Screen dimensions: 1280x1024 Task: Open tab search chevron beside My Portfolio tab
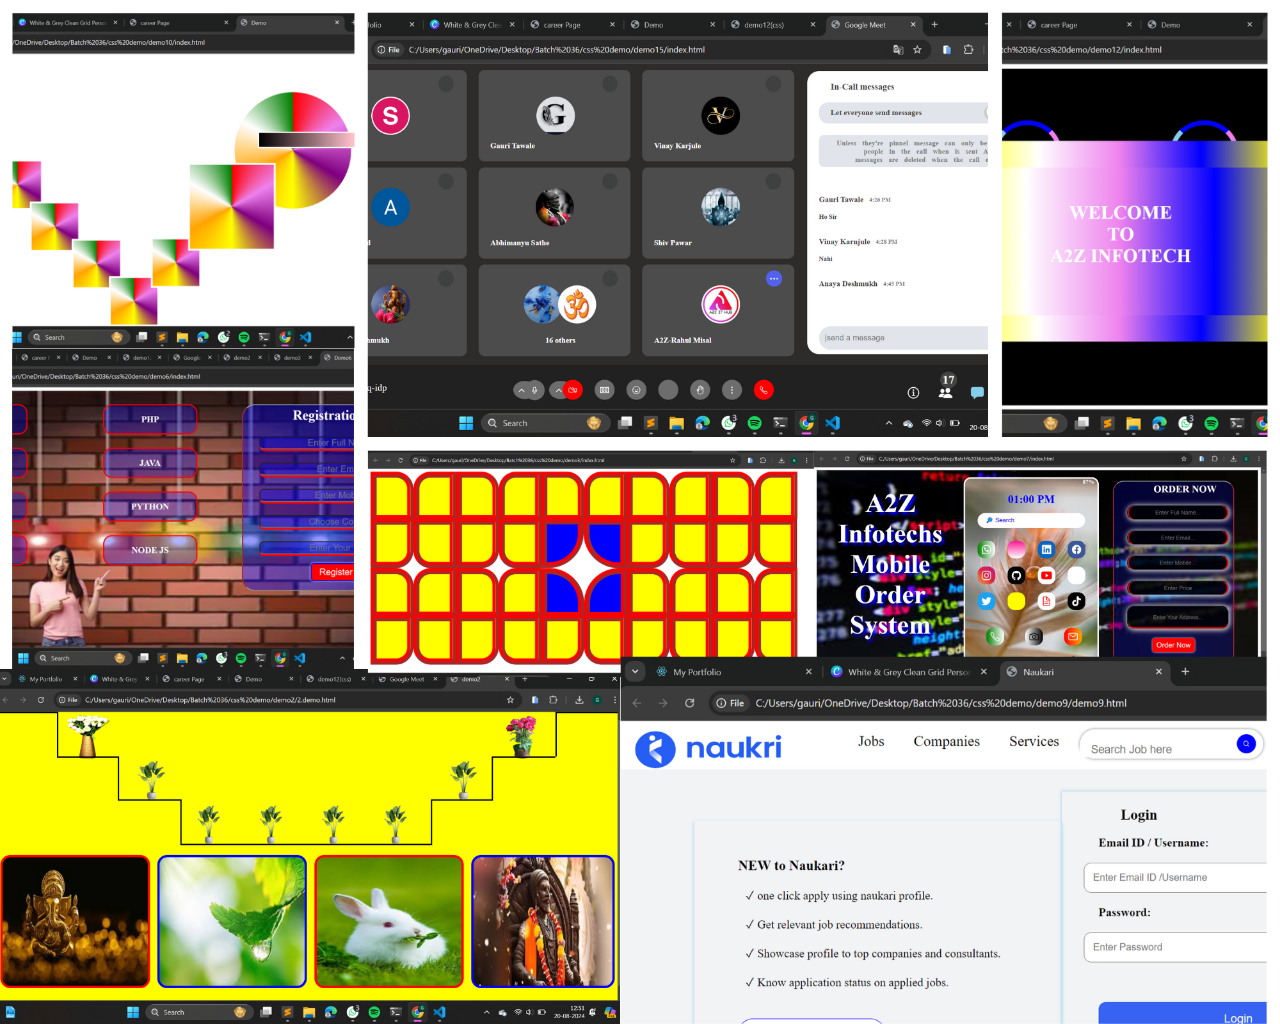pyautogui.click(x=635, y=671)
